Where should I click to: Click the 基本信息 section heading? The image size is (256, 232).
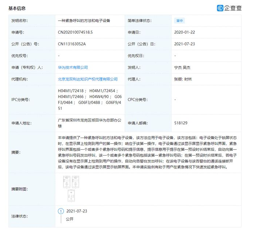(x=17, y=8)
